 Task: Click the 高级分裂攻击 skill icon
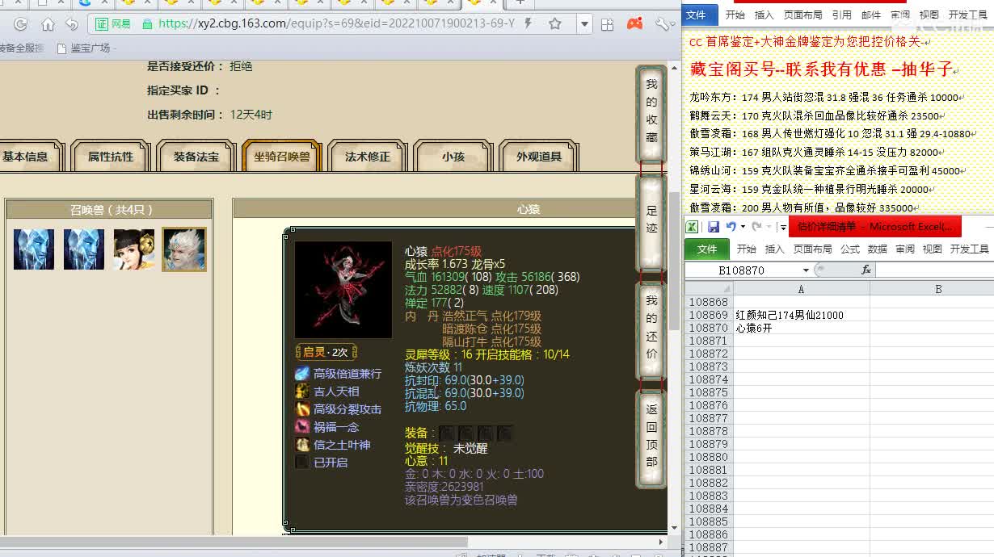pos(302,409)
